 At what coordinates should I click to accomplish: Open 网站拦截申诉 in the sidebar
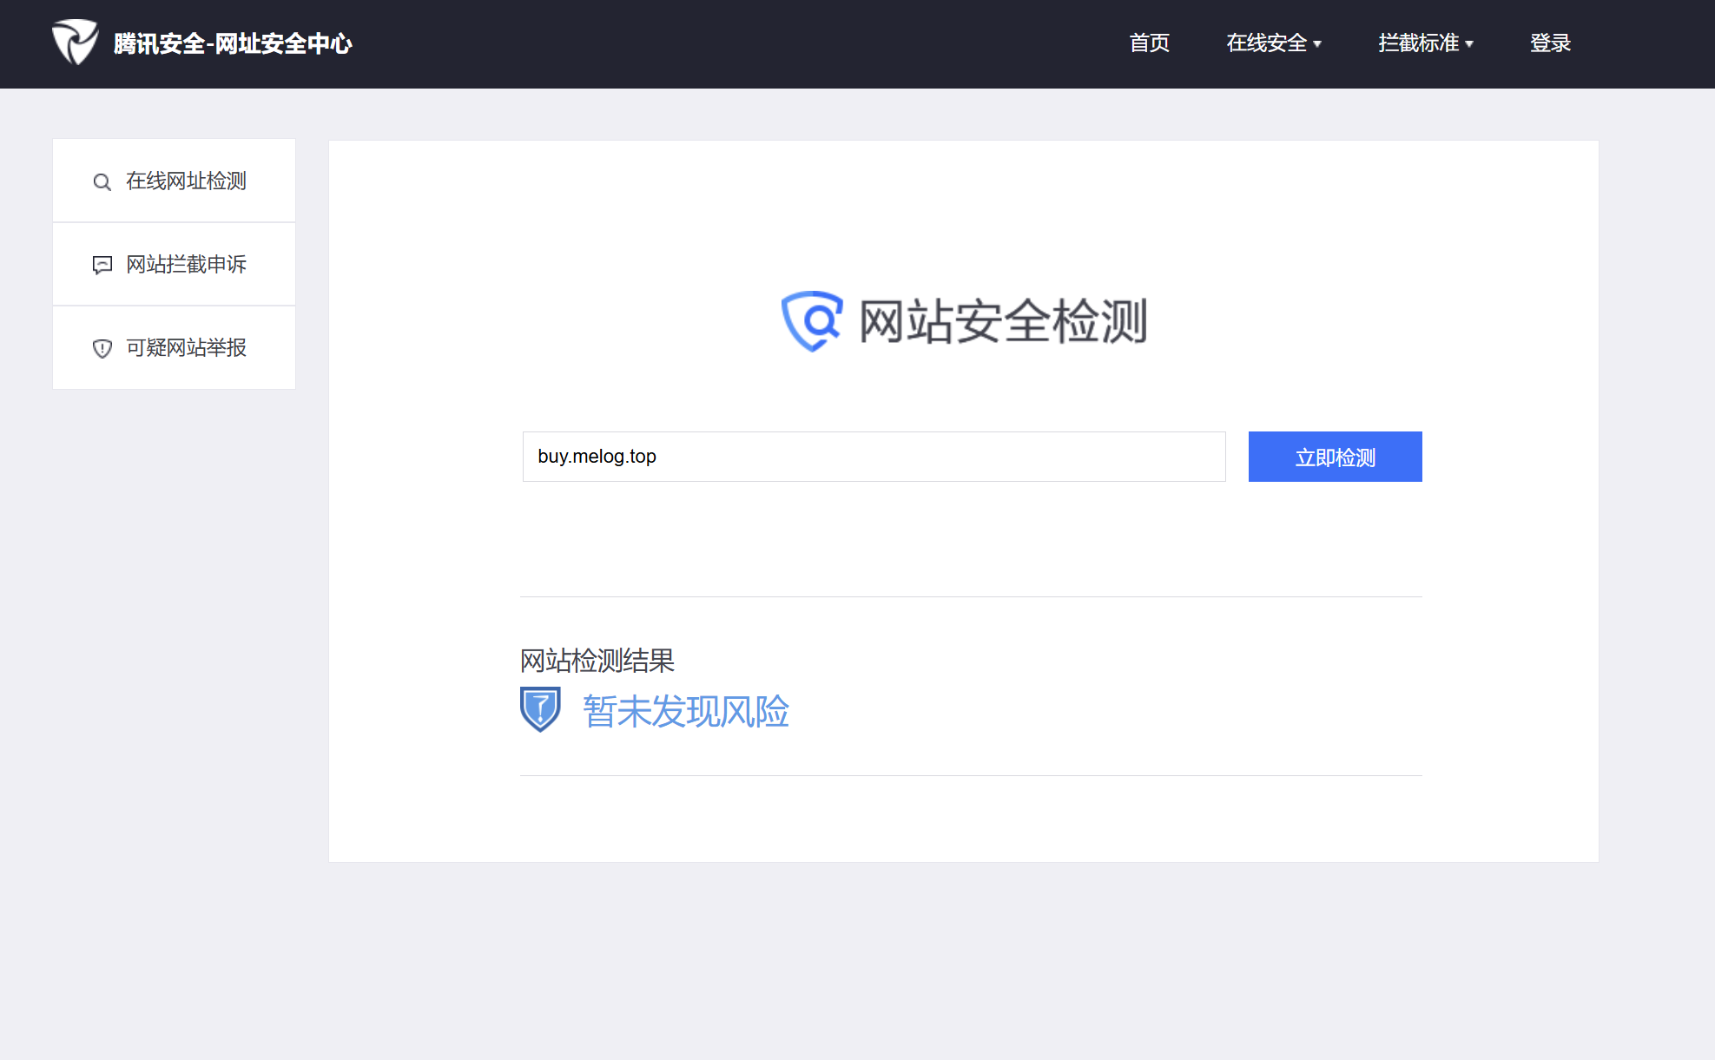(186, 264)
